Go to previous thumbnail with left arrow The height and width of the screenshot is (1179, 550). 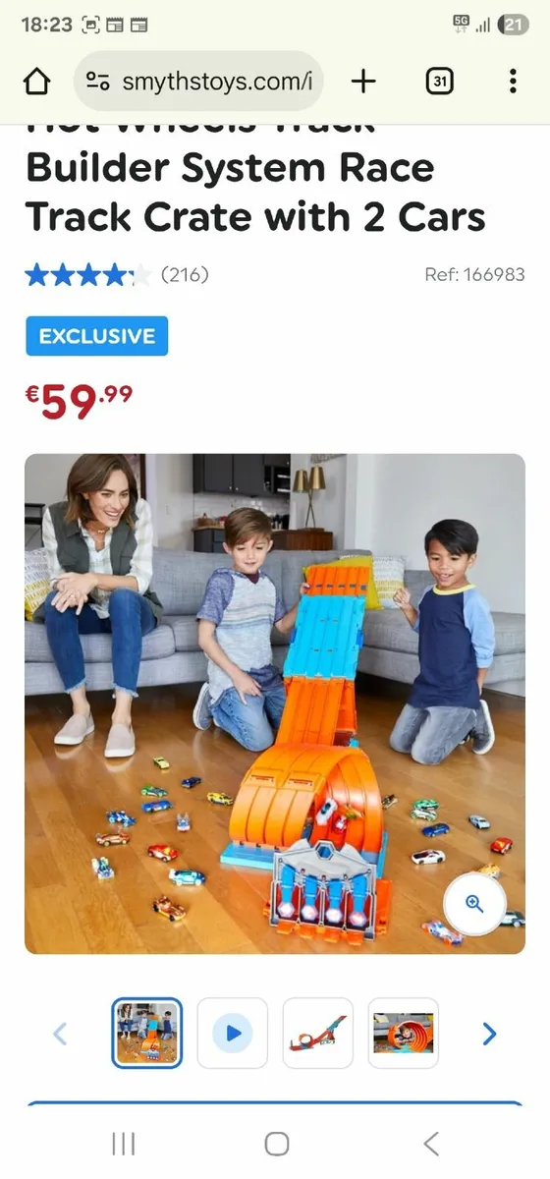click(60, 1034)
